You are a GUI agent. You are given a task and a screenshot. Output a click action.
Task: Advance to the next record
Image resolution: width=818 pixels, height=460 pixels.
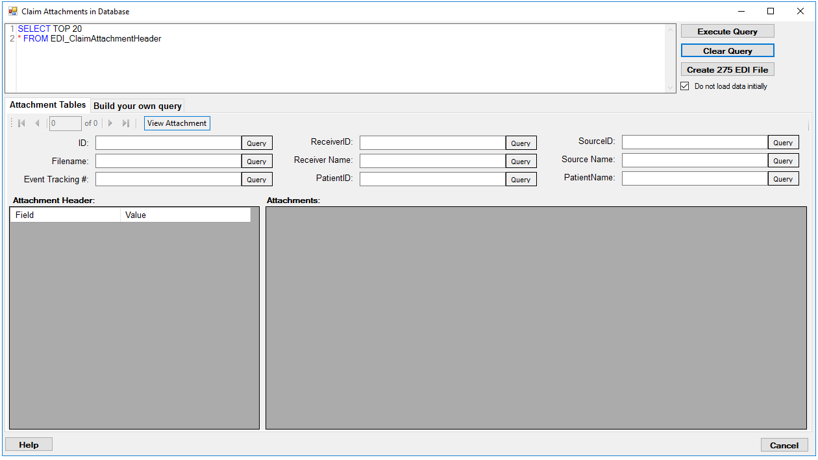[x=110, y=123]
